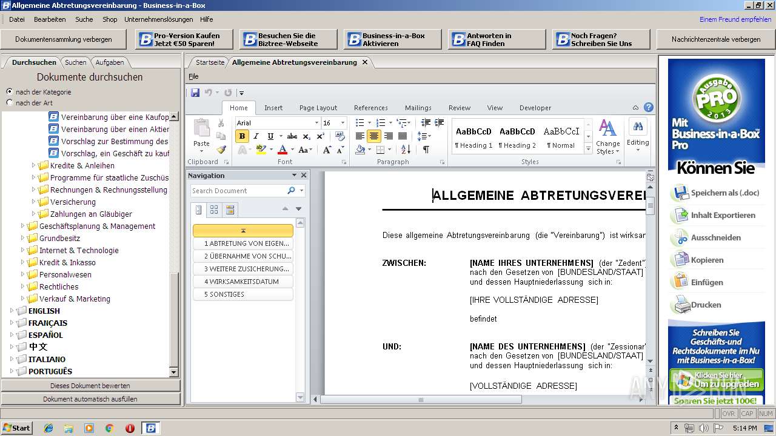Toggle Bold formatting
Screen dimensions: 776x436
tap(242, 136)
